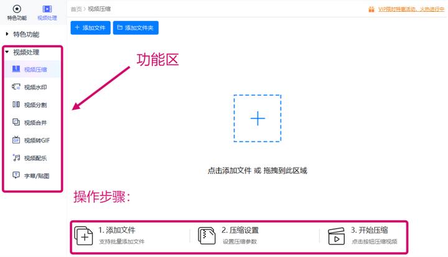The width and height of the screenshot is (448, 257).
Task: Click the step 2 压缩设置 icon
Action: tap(207, 236)
